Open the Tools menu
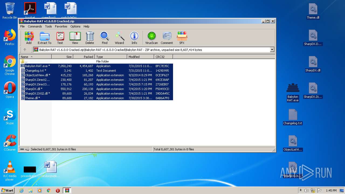345x194 pixels. pyautogui.click(x=49, y=26)
